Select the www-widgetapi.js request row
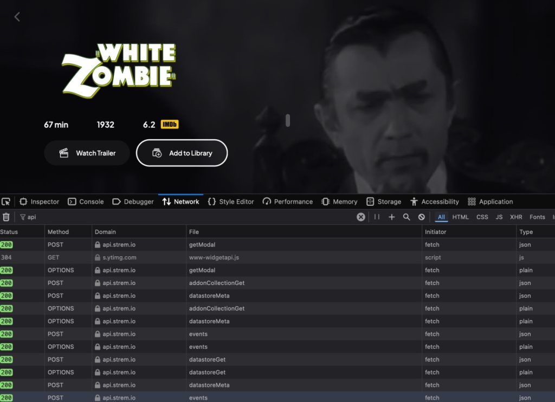 click(x=277, y=257)
